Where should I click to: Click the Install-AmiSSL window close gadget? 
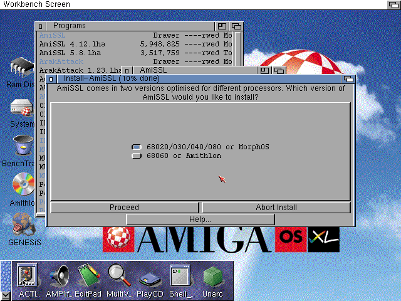(51, 79)
